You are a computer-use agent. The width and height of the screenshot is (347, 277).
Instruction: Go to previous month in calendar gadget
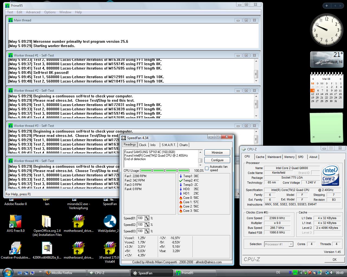(313, 79)
